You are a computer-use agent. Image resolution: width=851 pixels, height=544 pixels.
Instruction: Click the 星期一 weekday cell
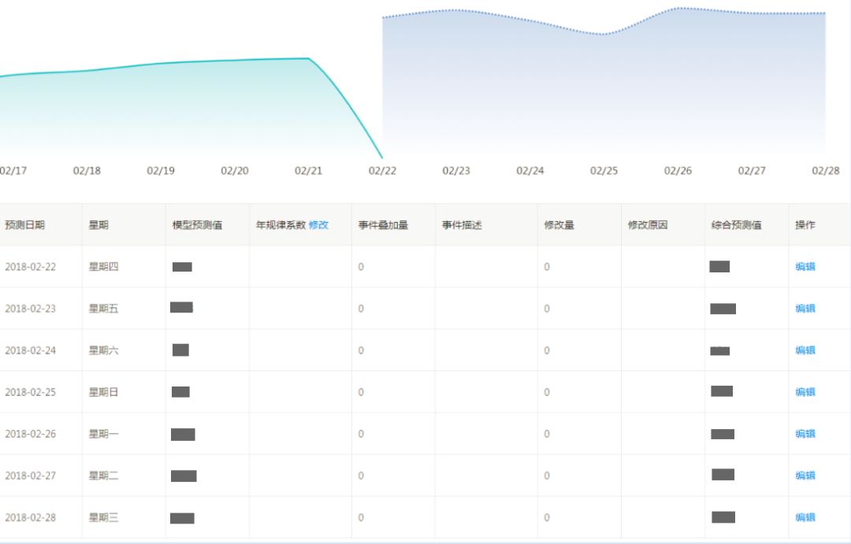coord(103,434)
